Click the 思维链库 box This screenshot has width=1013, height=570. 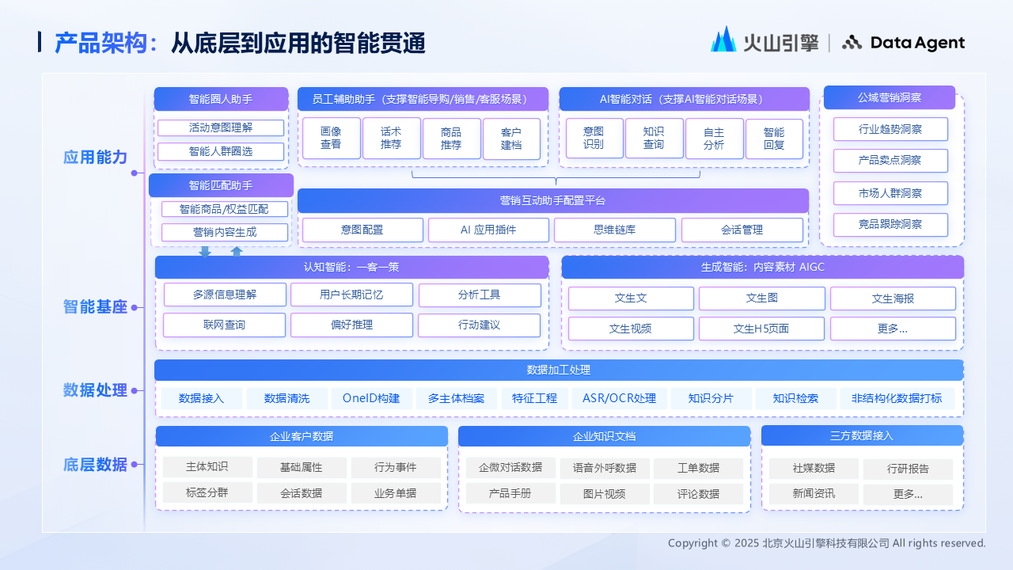tap(615, 230)
